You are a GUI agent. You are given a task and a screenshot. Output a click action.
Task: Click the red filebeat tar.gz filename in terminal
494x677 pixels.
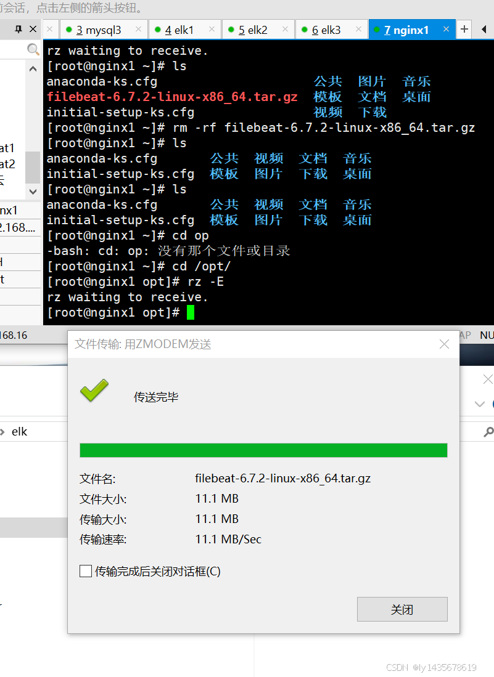pos(172,97)
